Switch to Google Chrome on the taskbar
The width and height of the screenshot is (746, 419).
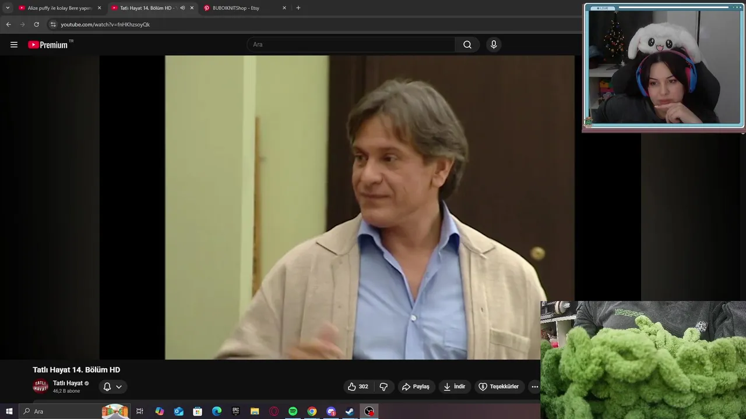312,411
